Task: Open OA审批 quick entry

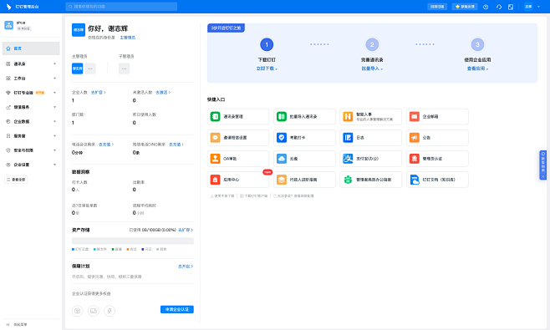Action: pyautogui.click(x=238, y=159)
